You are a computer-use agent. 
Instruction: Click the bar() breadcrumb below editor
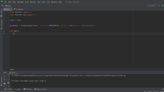pos(12,69)
